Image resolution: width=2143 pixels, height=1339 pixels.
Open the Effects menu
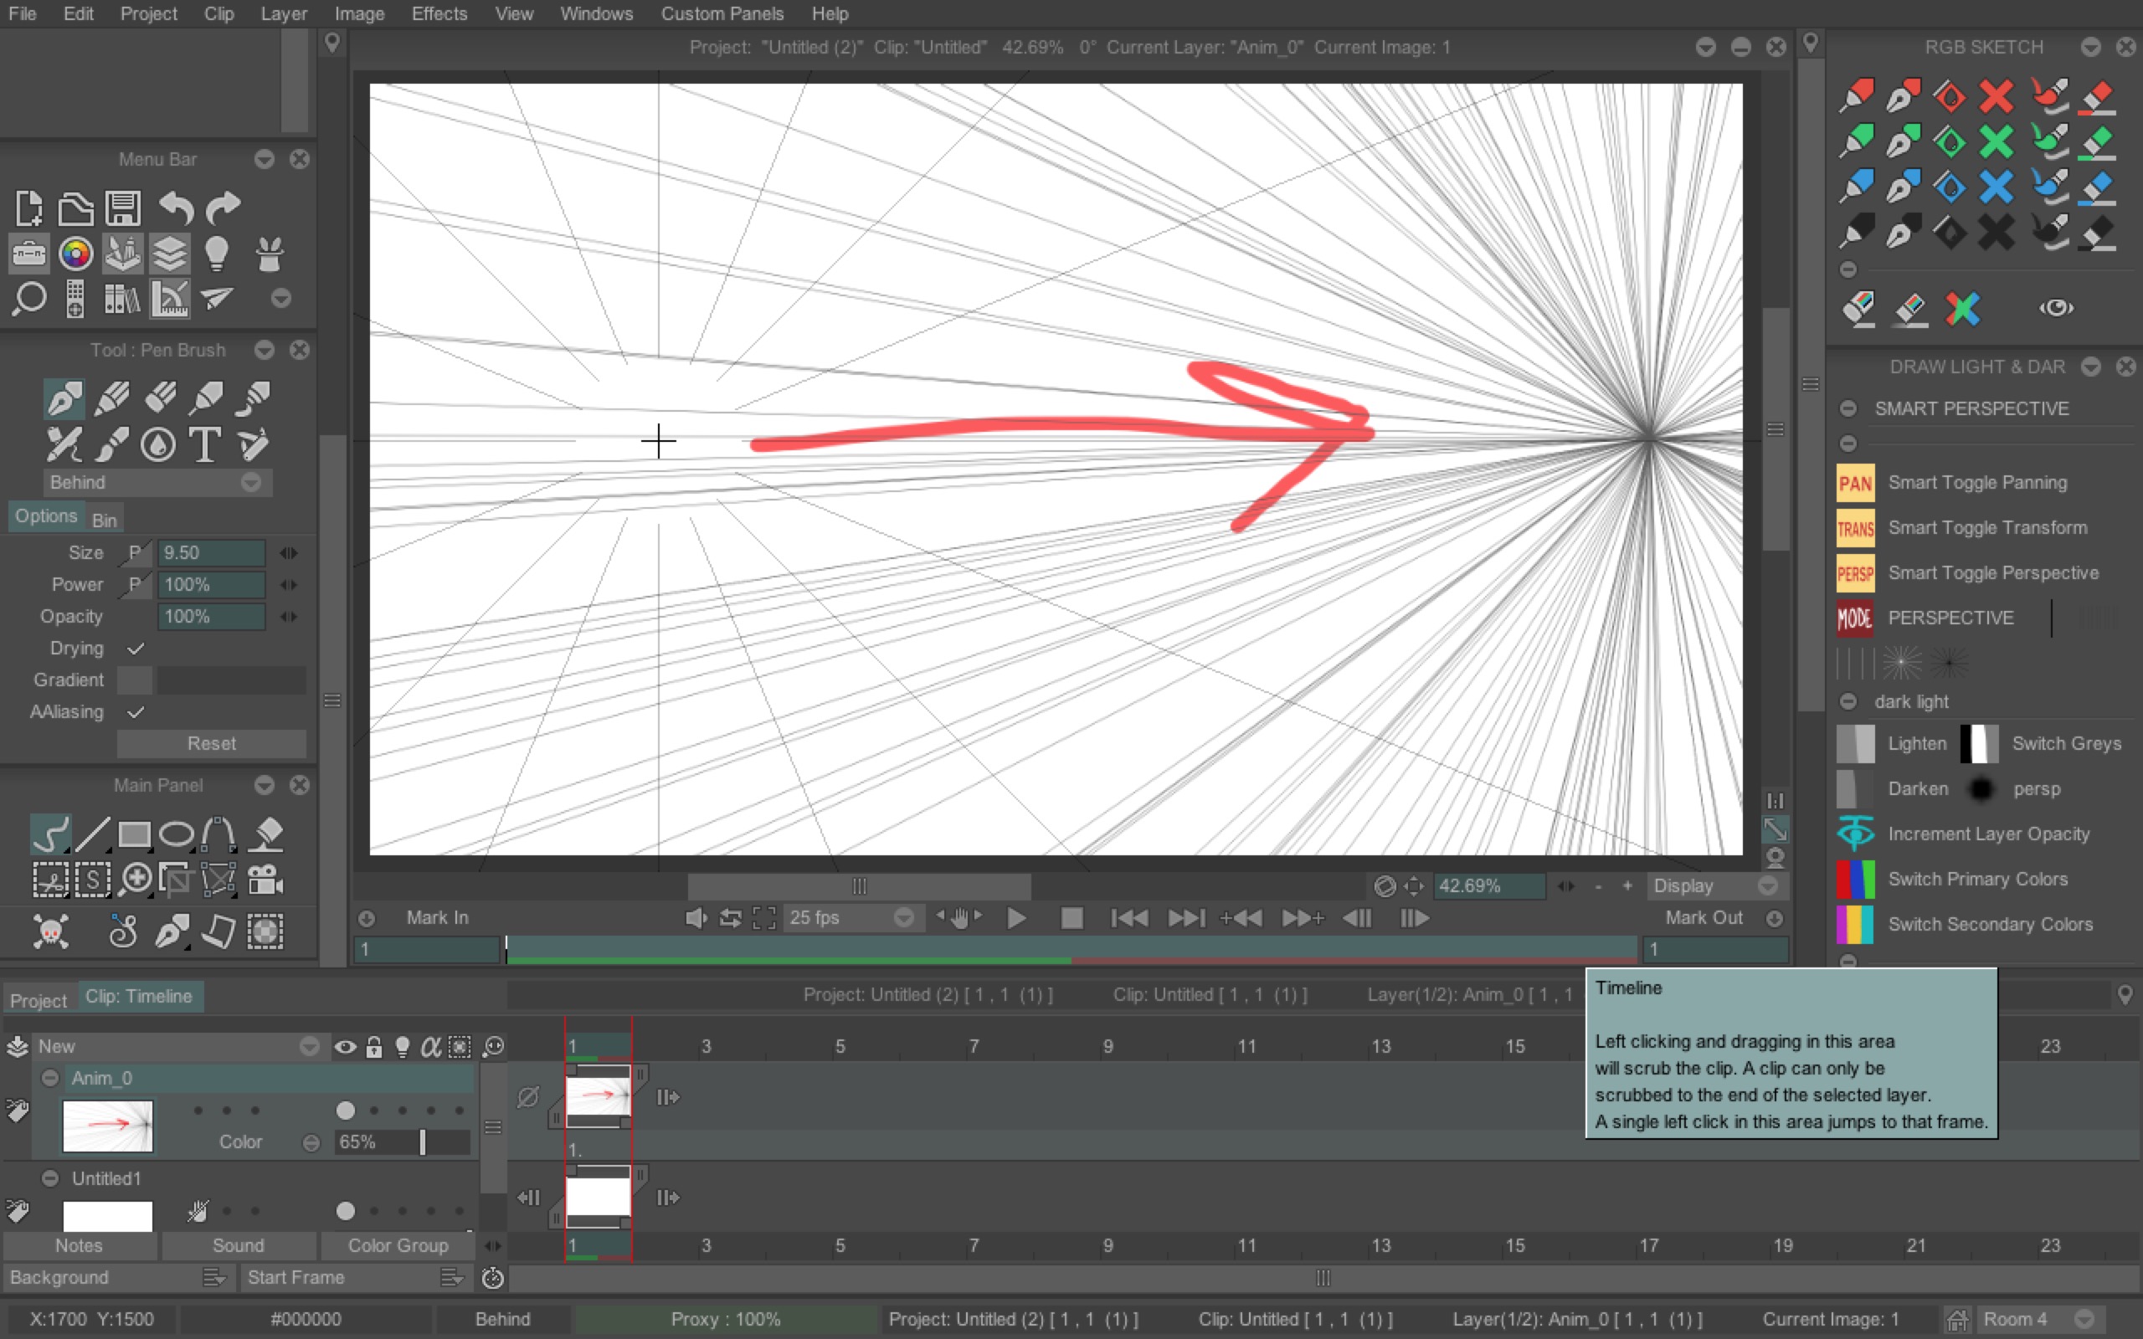(439, 13)
